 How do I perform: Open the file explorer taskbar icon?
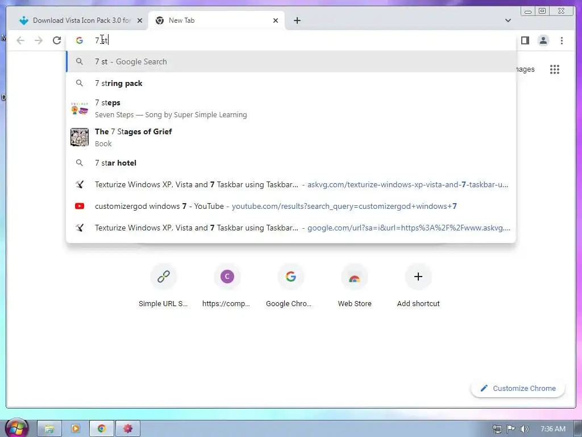click(x=49, y=429)
